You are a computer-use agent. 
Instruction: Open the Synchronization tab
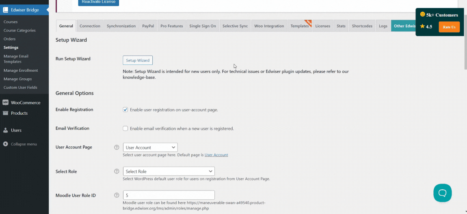(x=121, y=26)
